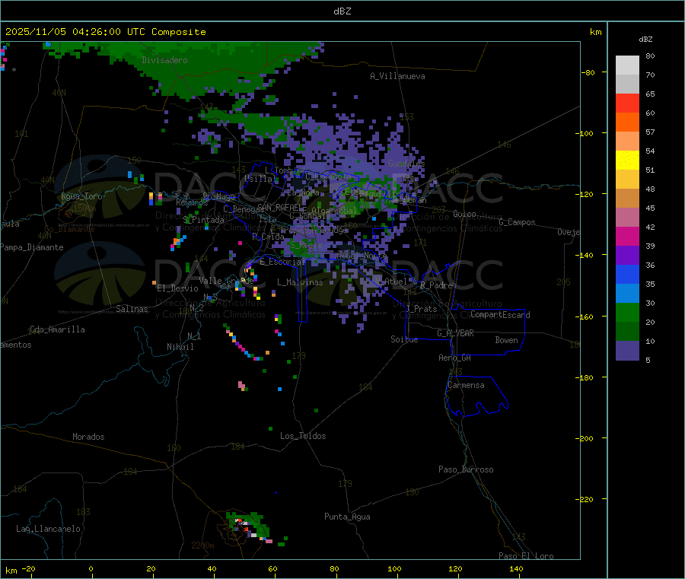Click the 2025/11/05 04:26:00 UTC Composite timestamp

(105, 32)
